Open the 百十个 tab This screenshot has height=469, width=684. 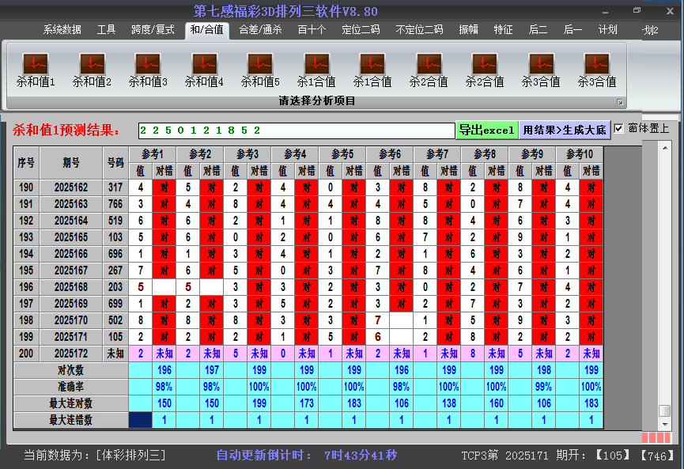pos(312,30)
